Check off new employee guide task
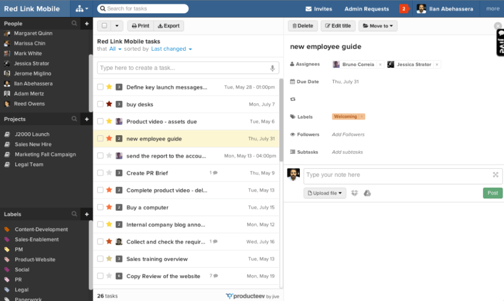The image size is (504, 301). click(x=100, y=139)
